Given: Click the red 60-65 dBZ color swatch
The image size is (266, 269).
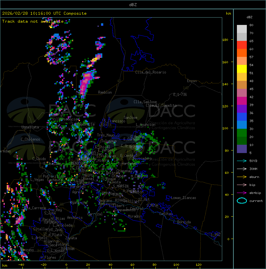Looking at the screenshot, I should coord(242,45).
